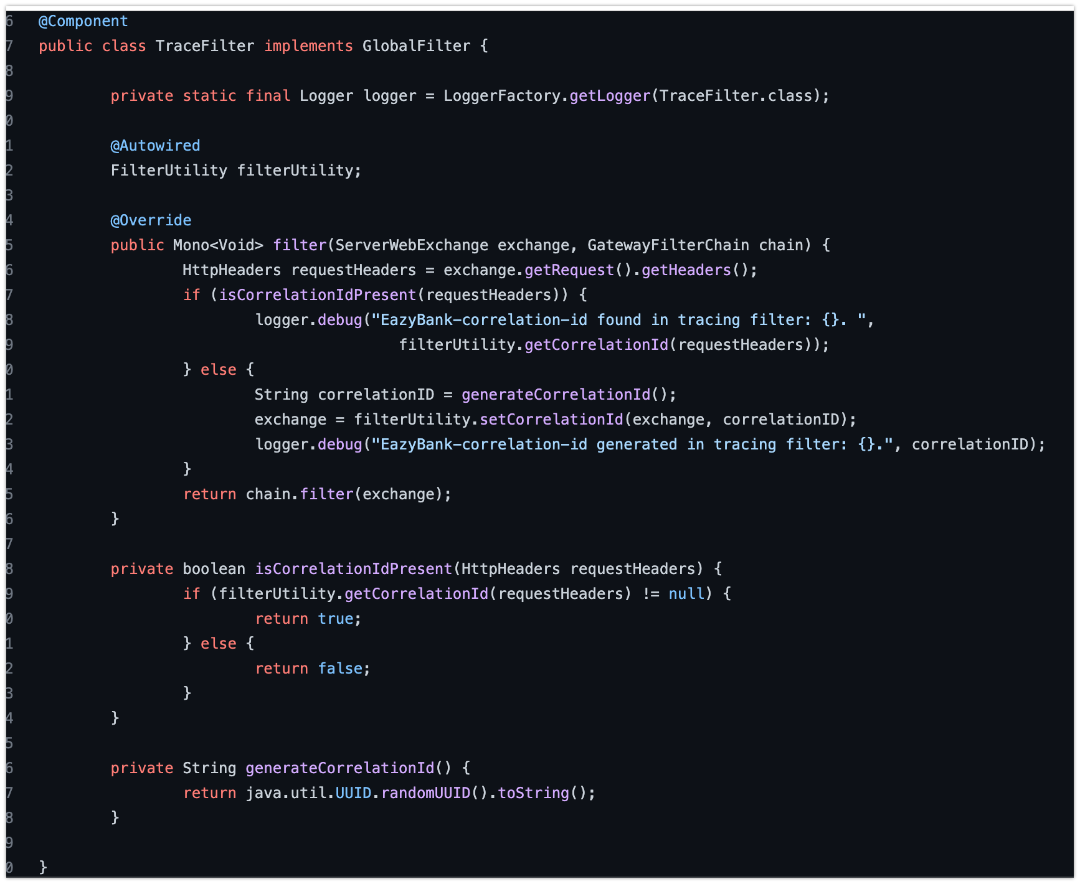
Task: Click the getLogger method call
Action: (610, 96)
